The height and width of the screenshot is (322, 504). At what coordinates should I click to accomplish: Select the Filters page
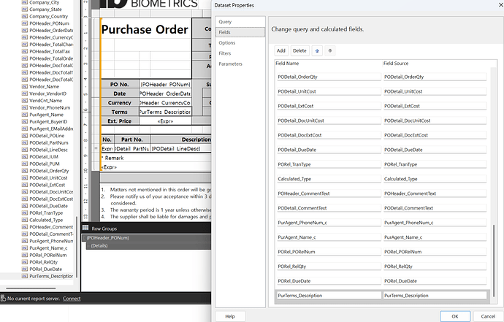tap(226, 53)
